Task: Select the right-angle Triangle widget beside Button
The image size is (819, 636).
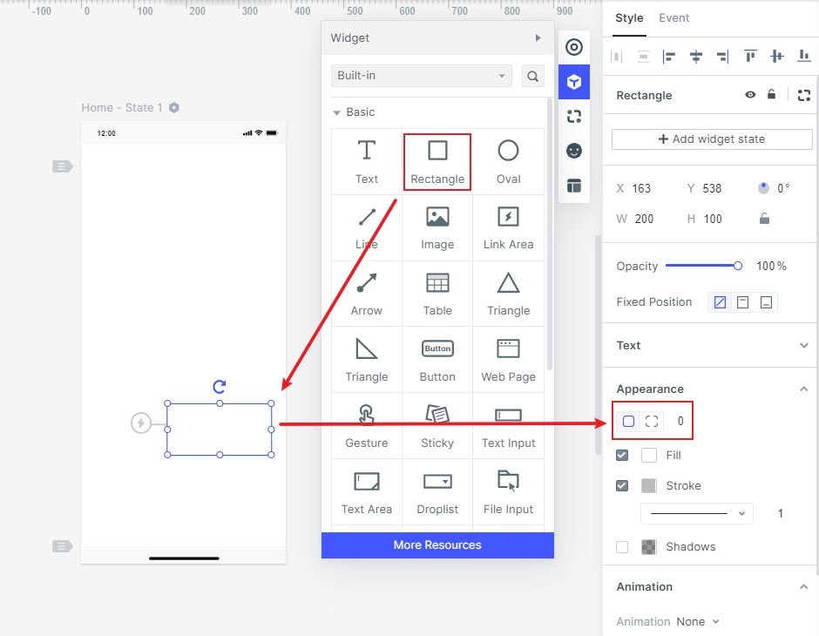Action: (x=366, y=361)
